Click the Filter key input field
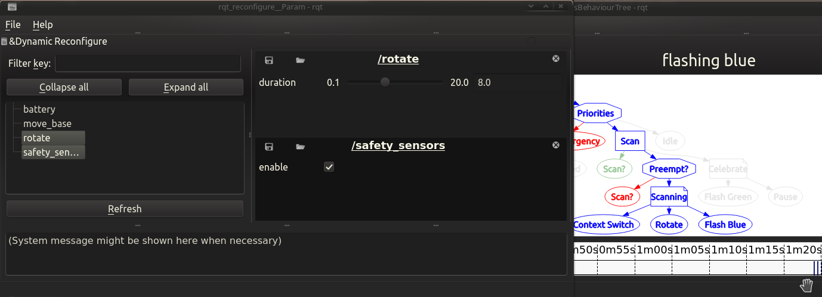Screen dimensions: 822x297 pos(147,63)
